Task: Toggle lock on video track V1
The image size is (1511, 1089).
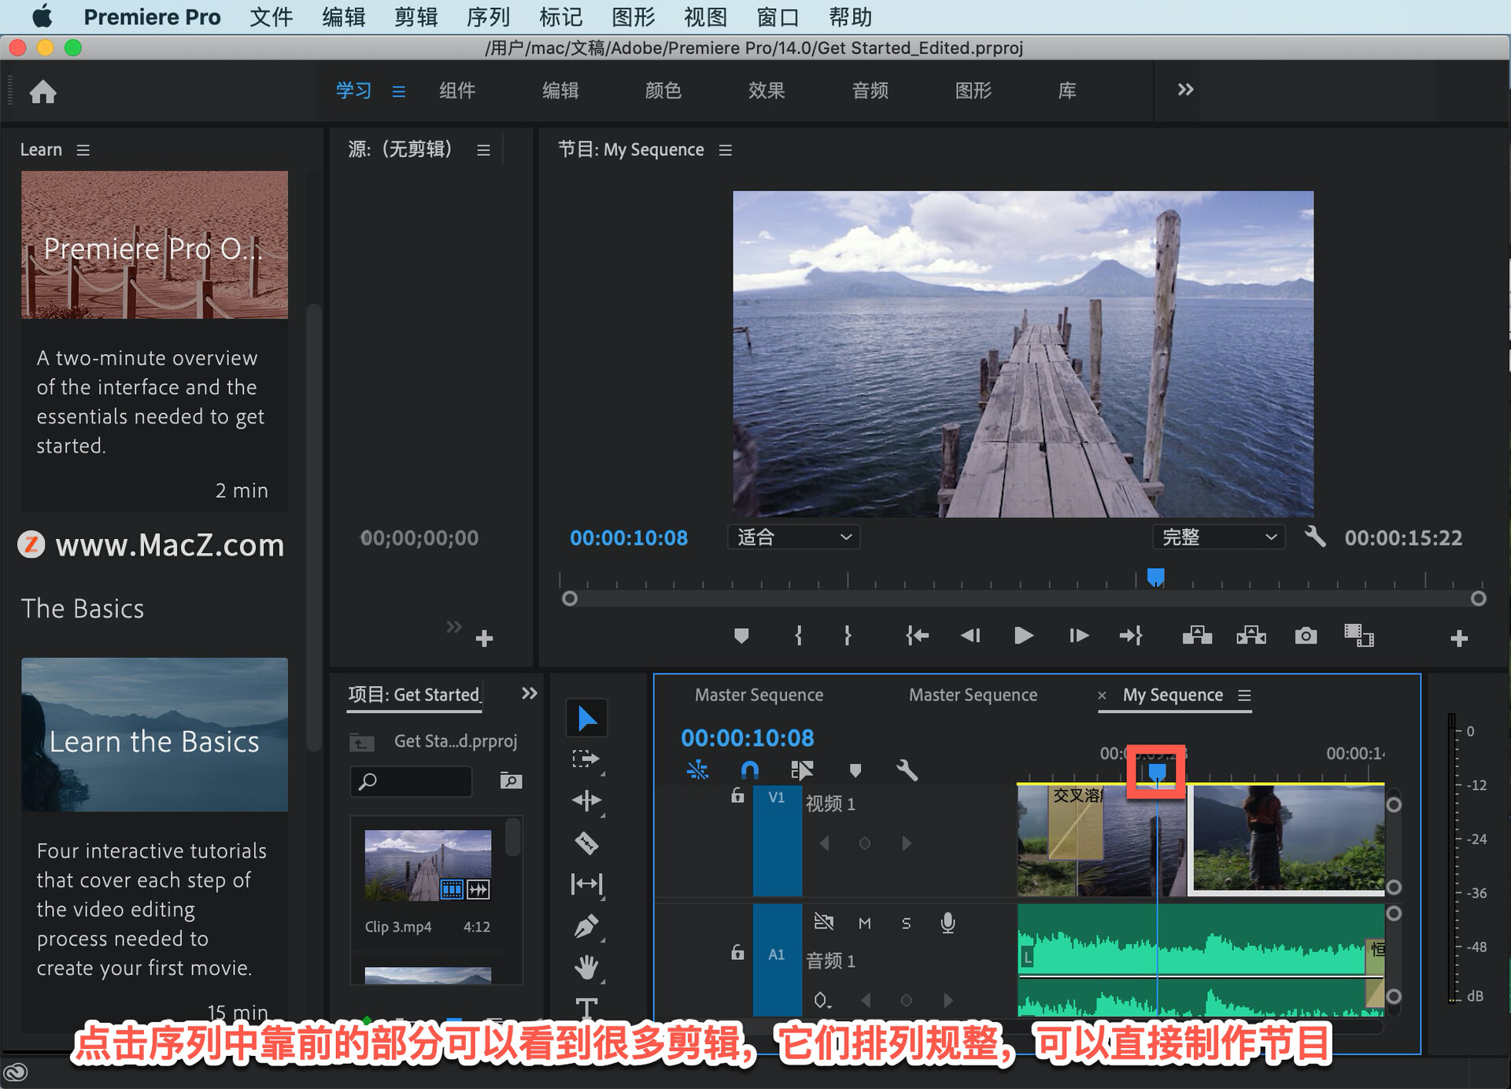Action: (x=737, y=796)
